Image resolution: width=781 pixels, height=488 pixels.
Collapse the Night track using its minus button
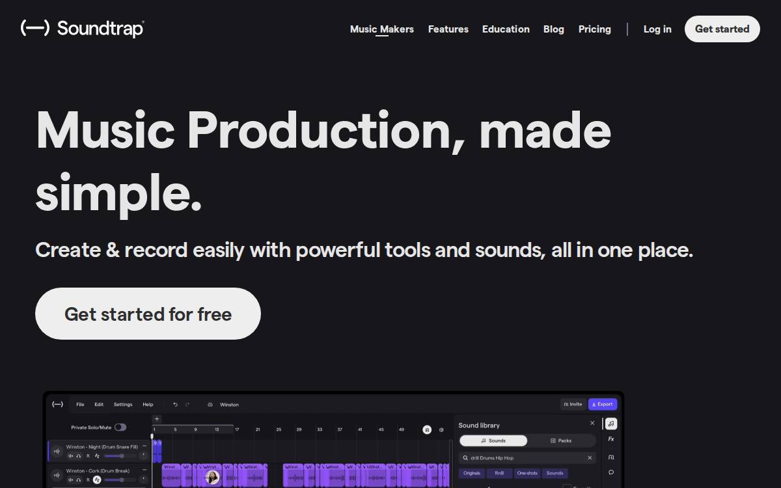pyautogui.click(x=144, y=446)
